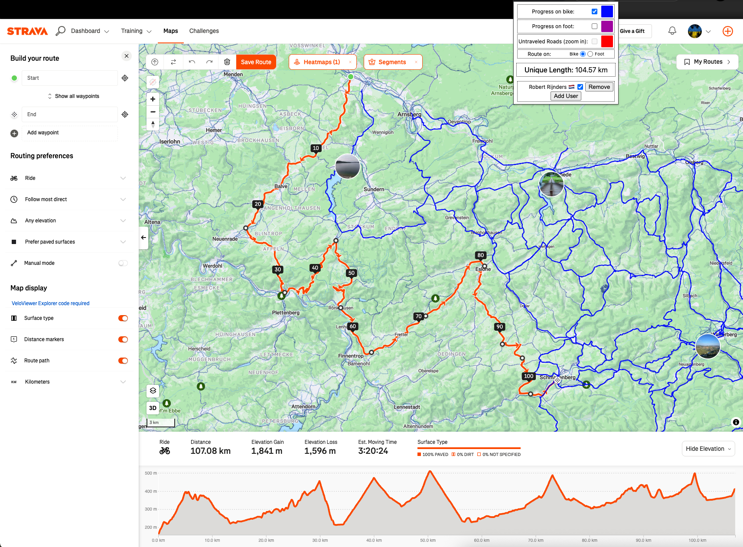Open notifications bell

pyautogui.click(x=672, y=31)
